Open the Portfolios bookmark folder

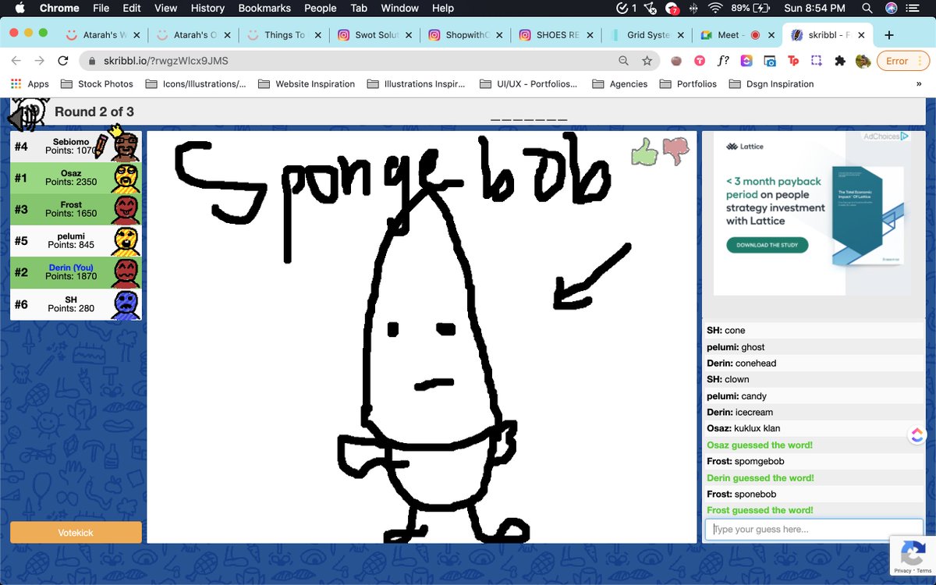point(688,84)
